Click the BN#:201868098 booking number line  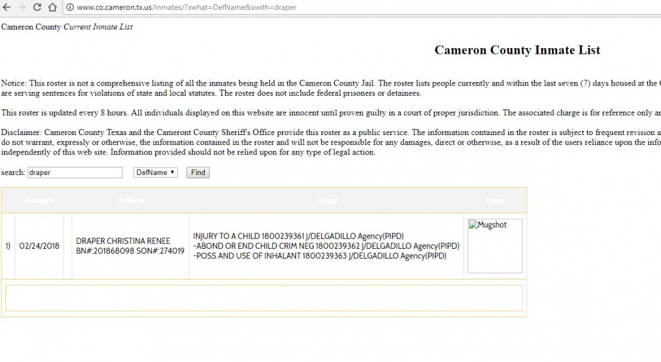pyautogui.click(x=130, y=251)
